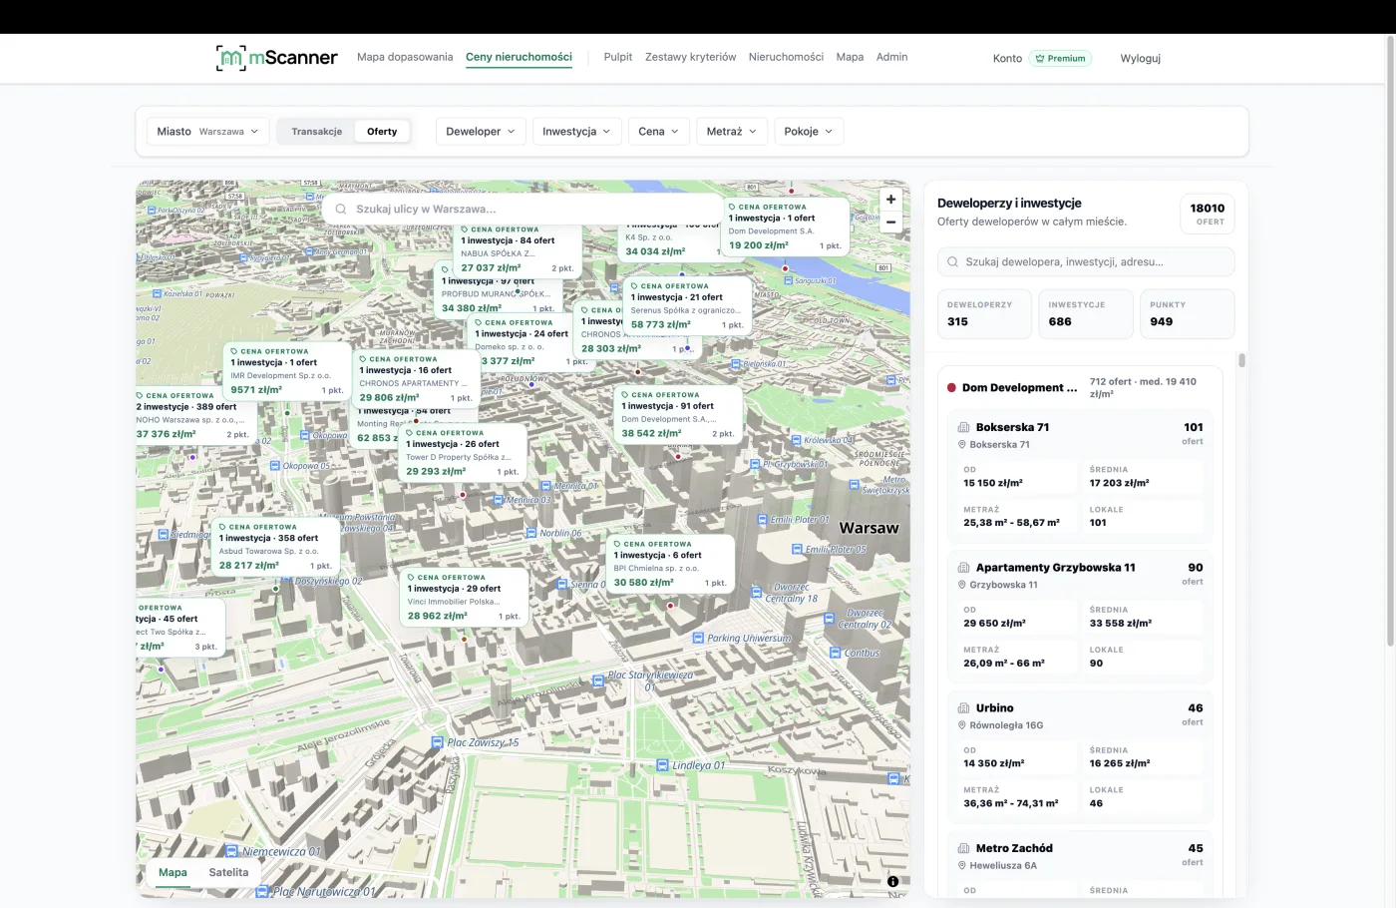Click the building icon beside Apartamenty Grzybowska 11
Viewport: 1396px width, 908px height.
click(963, 568)
